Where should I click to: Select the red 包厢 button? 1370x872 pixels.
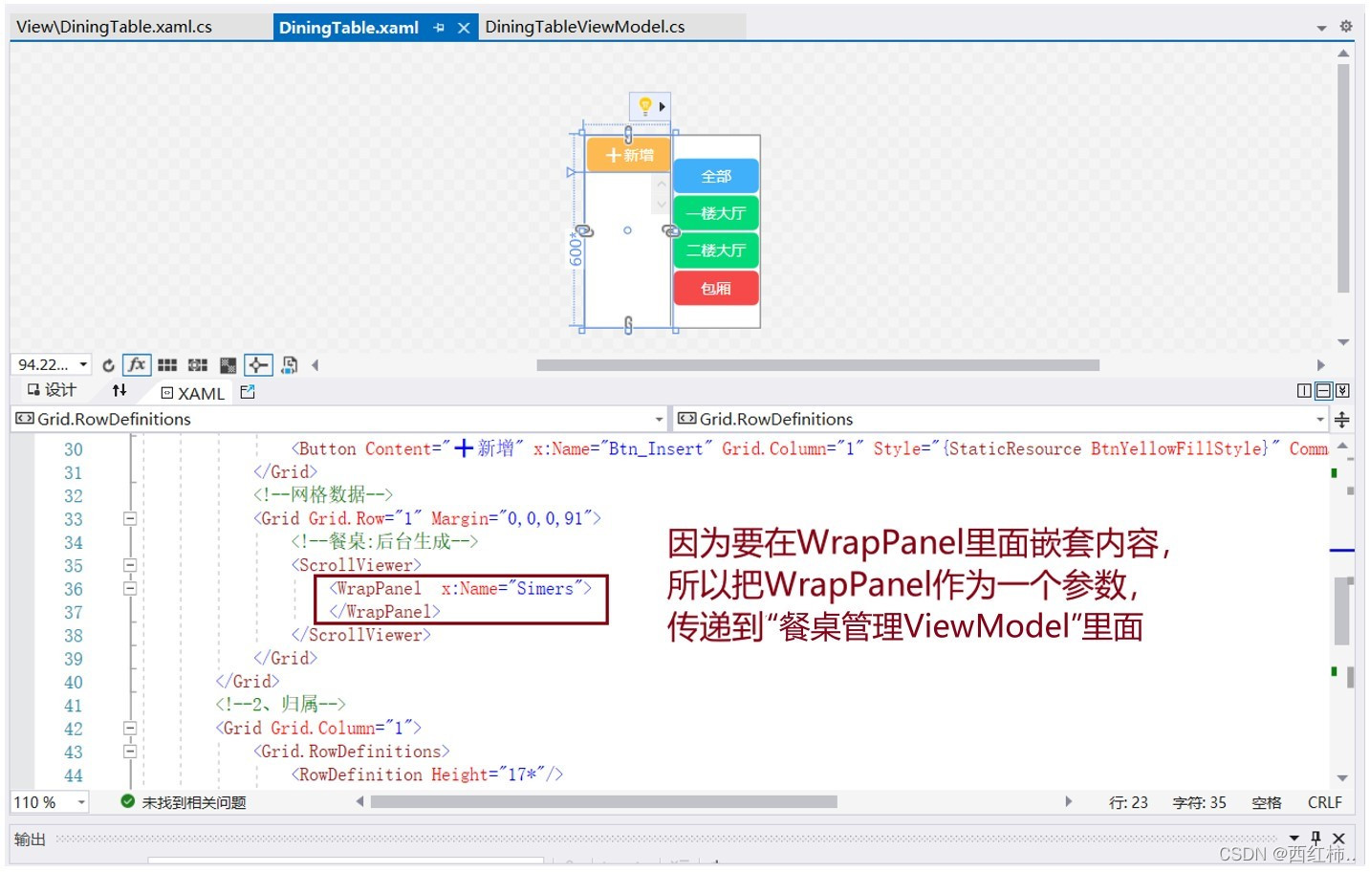click(x=716, y=288)
